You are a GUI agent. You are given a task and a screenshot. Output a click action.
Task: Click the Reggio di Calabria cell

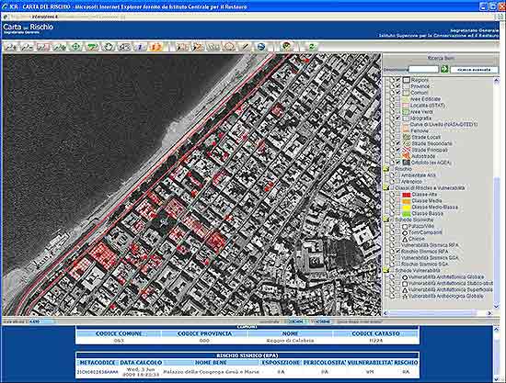click(x=290, y=341)
